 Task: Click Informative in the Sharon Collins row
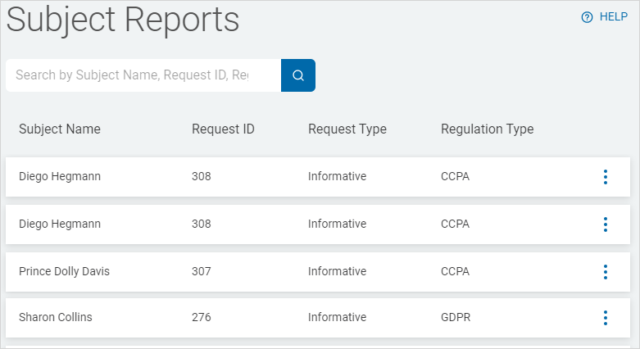pos(337,318)
